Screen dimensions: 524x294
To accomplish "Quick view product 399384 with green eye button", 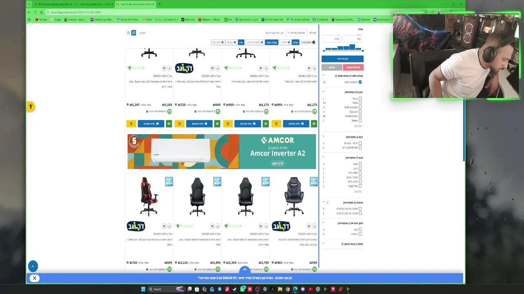I will (169, 124).
